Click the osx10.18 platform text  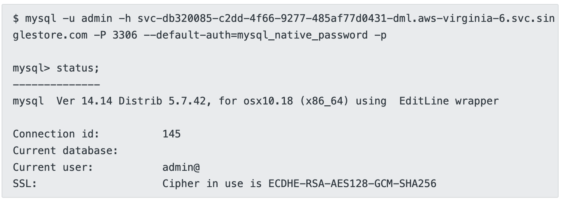[x=268, y=101]
